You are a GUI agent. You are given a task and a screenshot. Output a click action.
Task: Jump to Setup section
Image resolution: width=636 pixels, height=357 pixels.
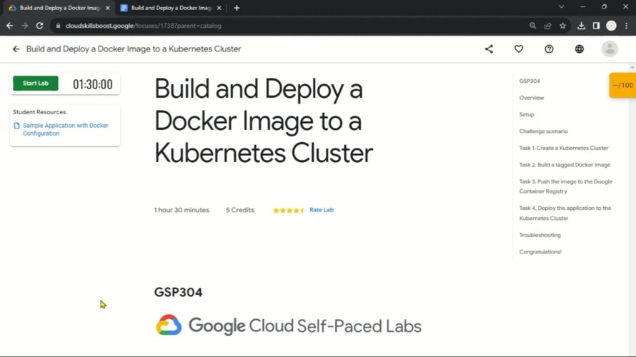(x=527, y=115)
